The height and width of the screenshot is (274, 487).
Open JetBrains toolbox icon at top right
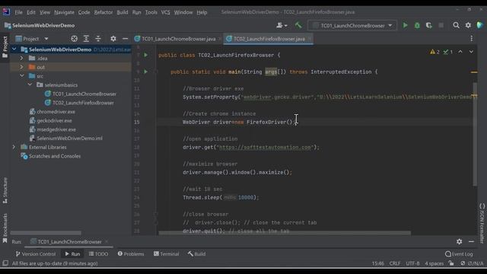pos(480,25)
